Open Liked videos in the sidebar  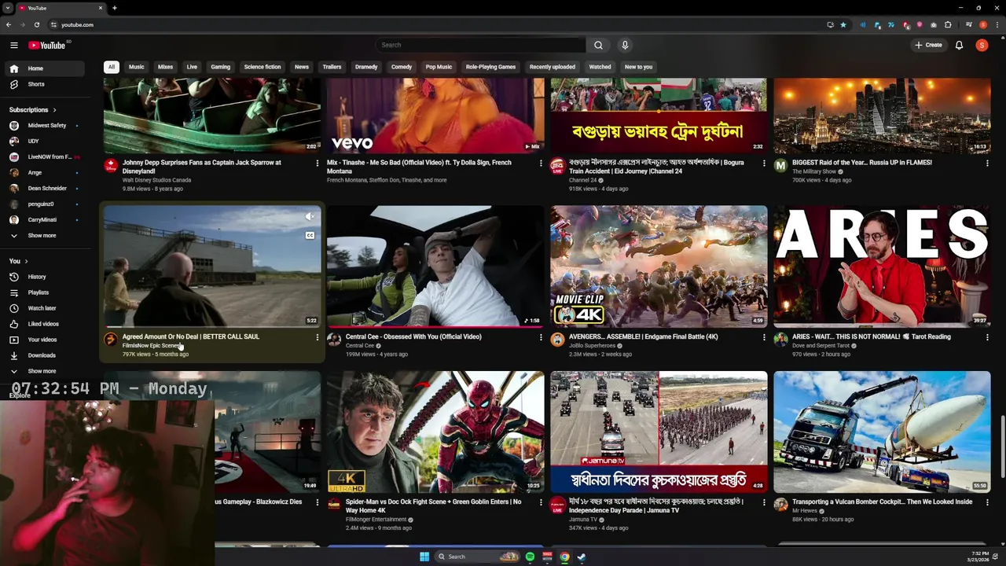46,324
